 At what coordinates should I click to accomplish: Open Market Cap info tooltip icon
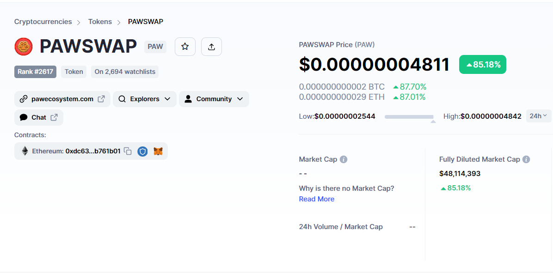pyautogui.click(x=344, y=159)
